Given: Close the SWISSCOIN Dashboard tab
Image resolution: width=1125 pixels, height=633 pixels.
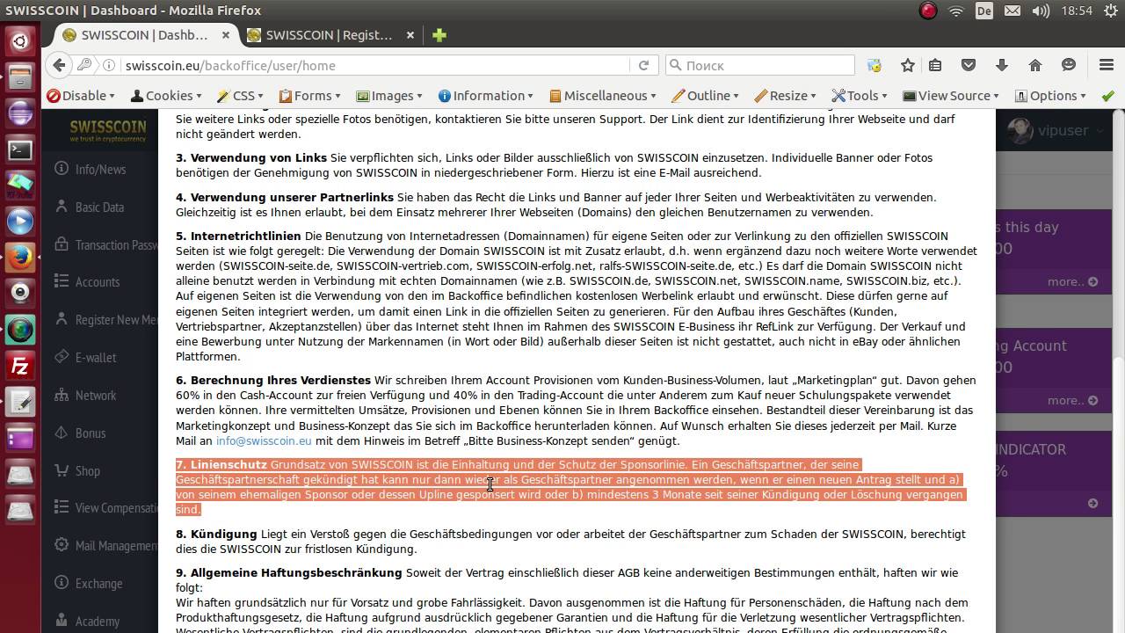Looking at the screenshot, I should point(226,35).
